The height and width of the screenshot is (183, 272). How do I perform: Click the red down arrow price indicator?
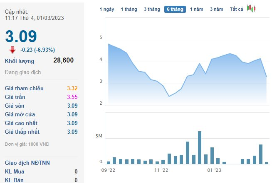tap(12, 50)
